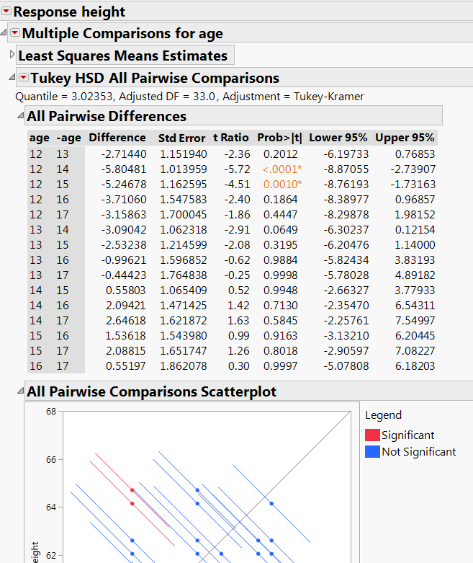
Task: Click the Std Error column header
Action: [182, 138]
